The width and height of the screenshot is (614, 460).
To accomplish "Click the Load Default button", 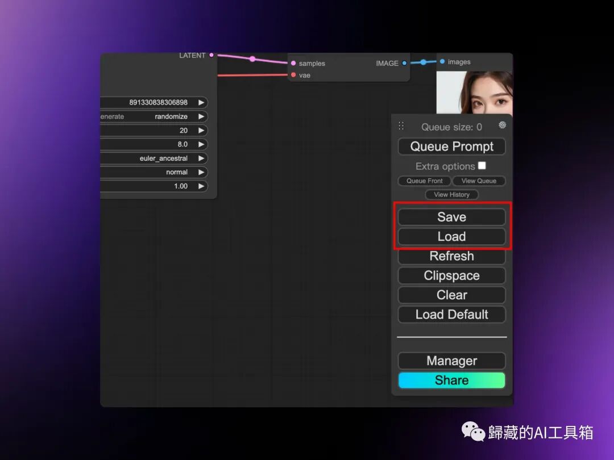I will click(451, 315).
